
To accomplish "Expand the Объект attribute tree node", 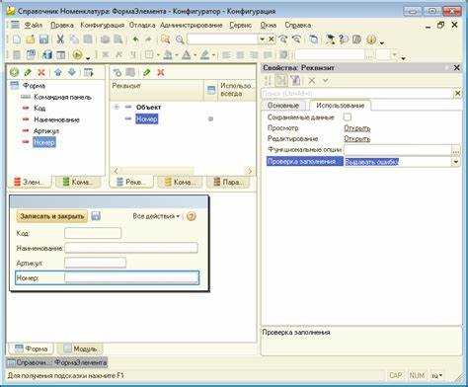I will (117, 107).
